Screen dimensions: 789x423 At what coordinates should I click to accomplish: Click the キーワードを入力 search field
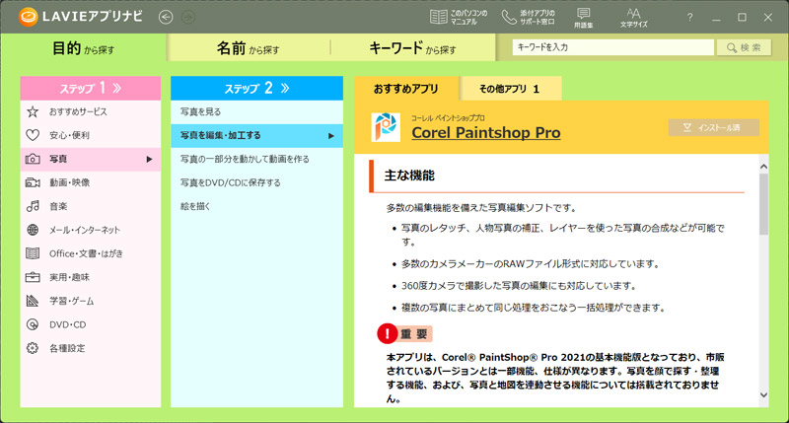point(611,47)
